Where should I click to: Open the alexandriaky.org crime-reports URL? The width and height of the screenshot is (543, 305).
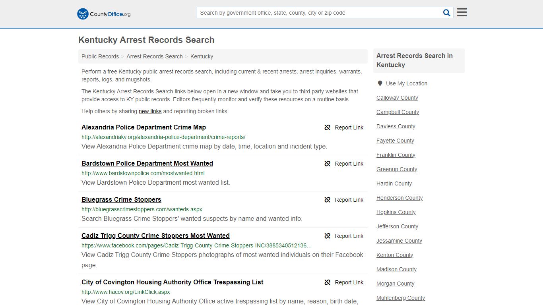click(163, 137)
